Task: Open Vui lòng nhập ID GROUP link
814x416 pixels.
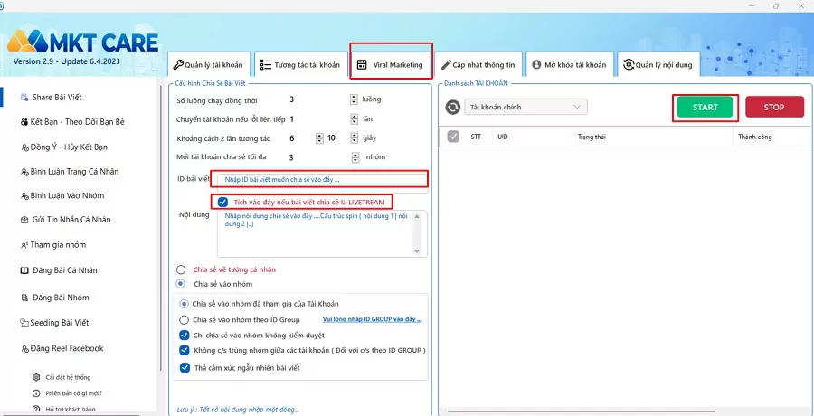Action: [x=373, y=319]
